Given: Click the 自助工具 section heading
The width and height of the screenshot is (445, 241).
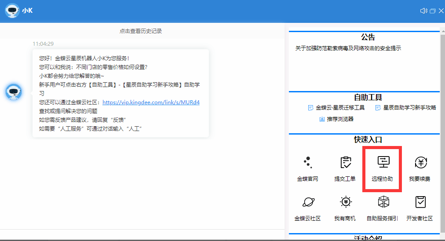Looking at the screenshot, I should click(x=368, y=97).
